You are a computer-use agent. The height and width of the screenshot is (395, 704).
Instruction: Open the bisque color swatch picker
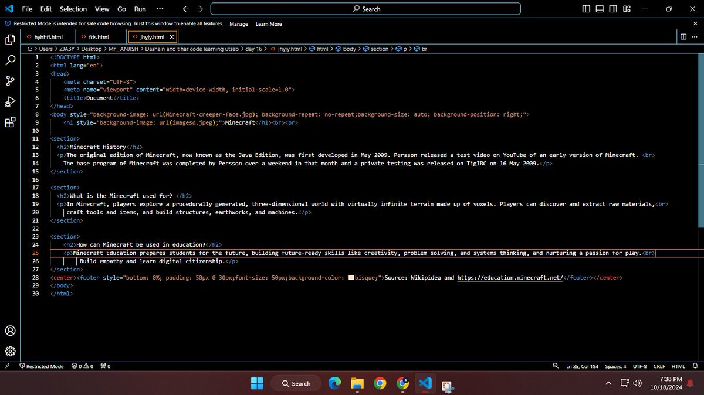[x=351, y=277]
